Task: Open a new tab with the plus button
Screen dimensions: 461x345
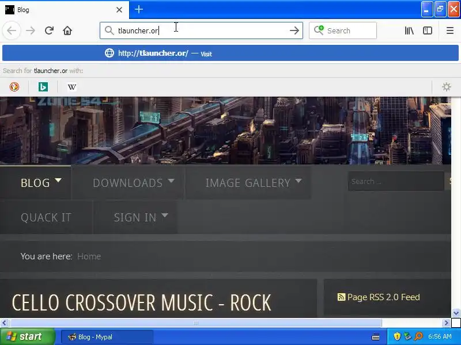Action: (x=139, y=10)
